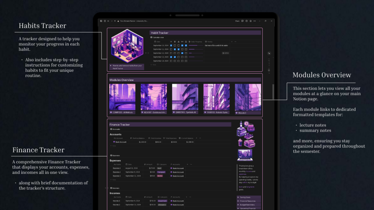Click the Daily Progress bar for September 13

point(196,57)
